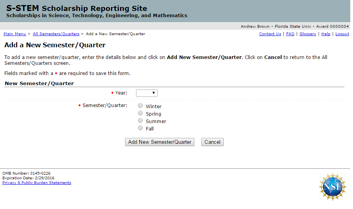Open the Help link
The width and height of the screenshot is (353, 209).
pos(326,34)
